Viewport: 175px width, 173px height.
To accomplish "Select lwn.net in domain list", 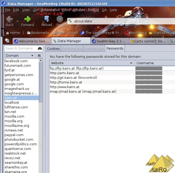I will click(22, 112).
